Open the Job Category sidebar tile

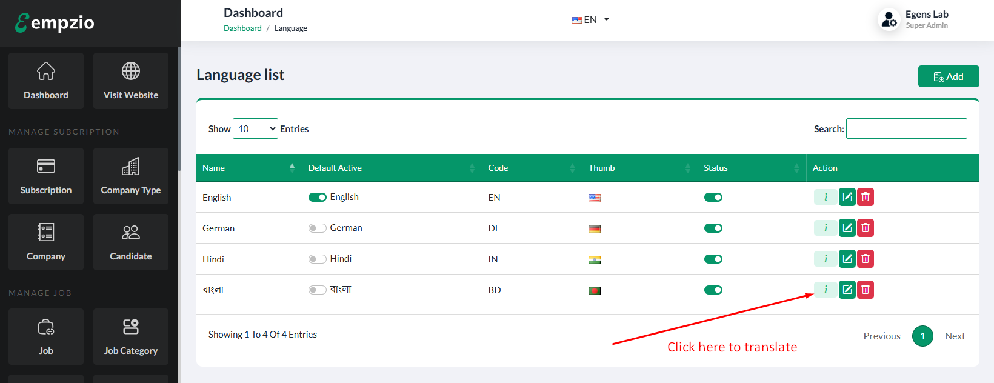[x=130, y=336]
